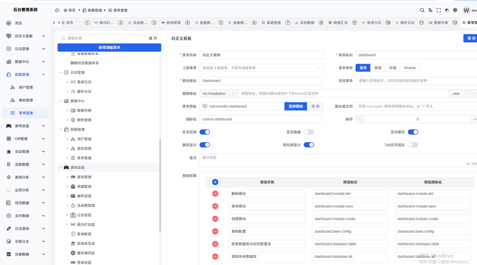
Task: Remove the 删除模块 row with red minus
Action: (x=215, y=194)
